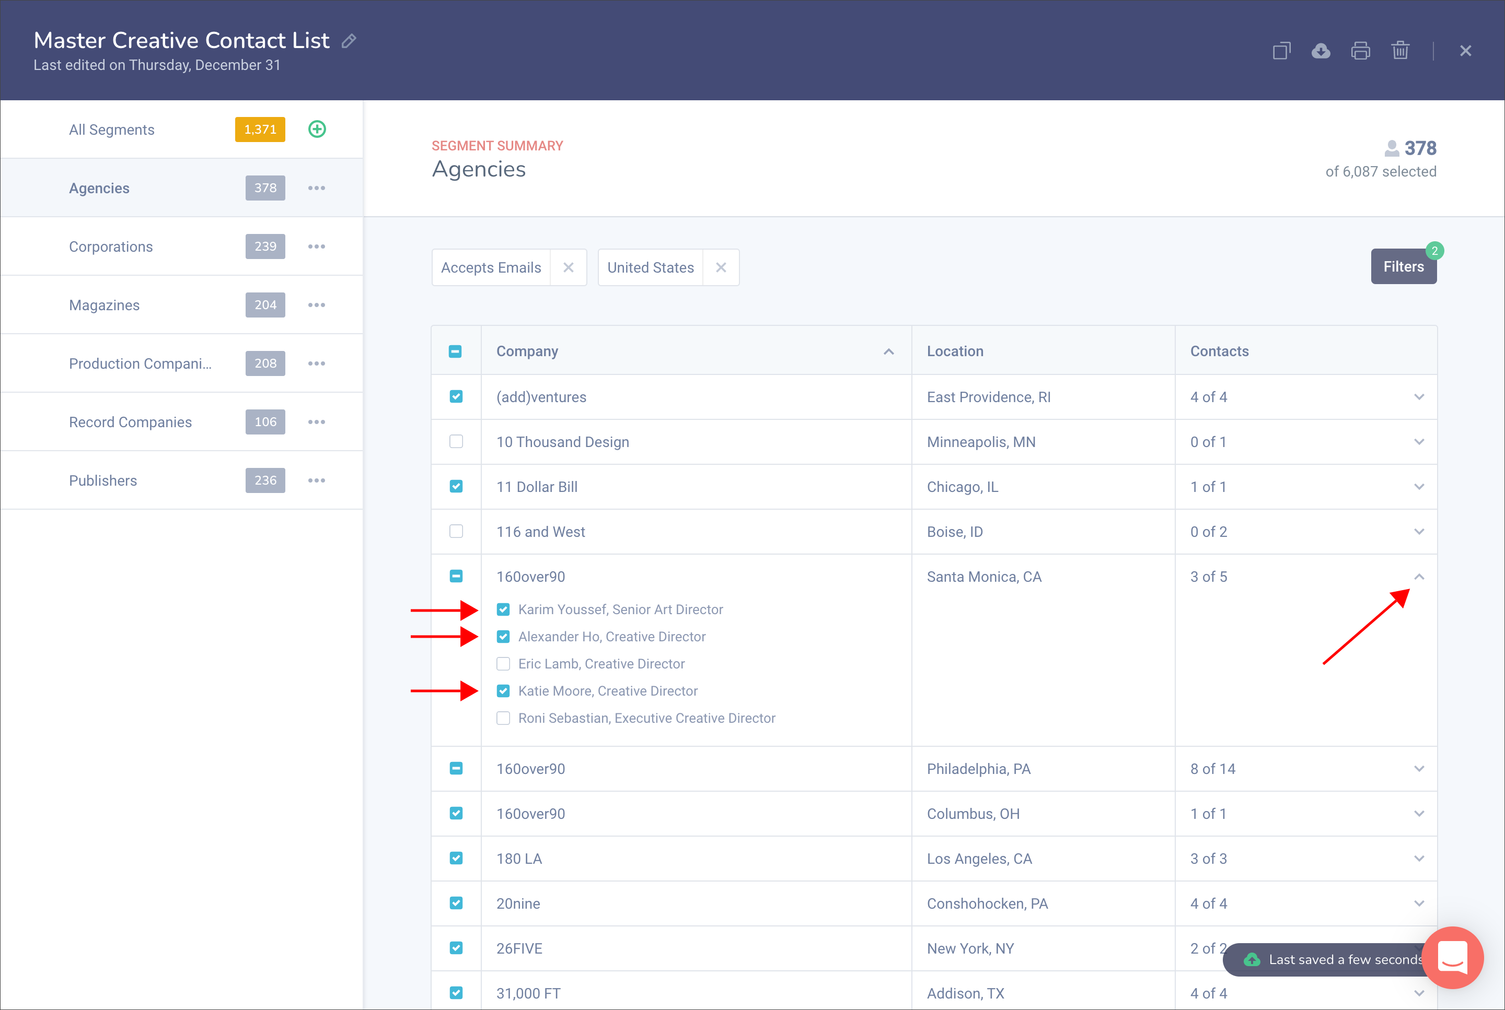The width and height of the screenshot is (1505, 1010).
Task: Open Agencies segment options menu
Action: click(x=317, y=188)
